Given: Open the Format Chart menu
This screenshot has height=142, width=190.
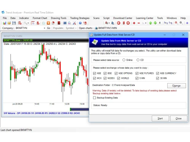Looking at the screenshot, I should 40,18.
